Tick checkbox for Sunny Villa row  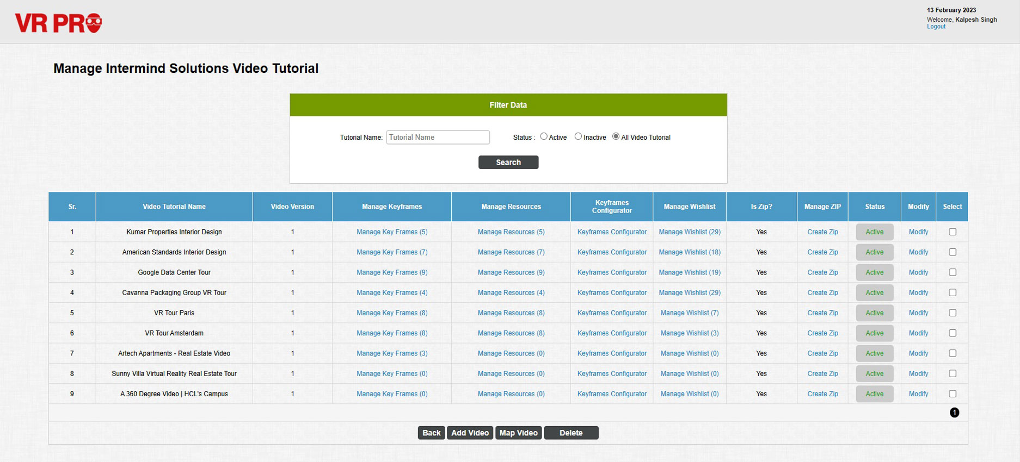coord(953,373)
